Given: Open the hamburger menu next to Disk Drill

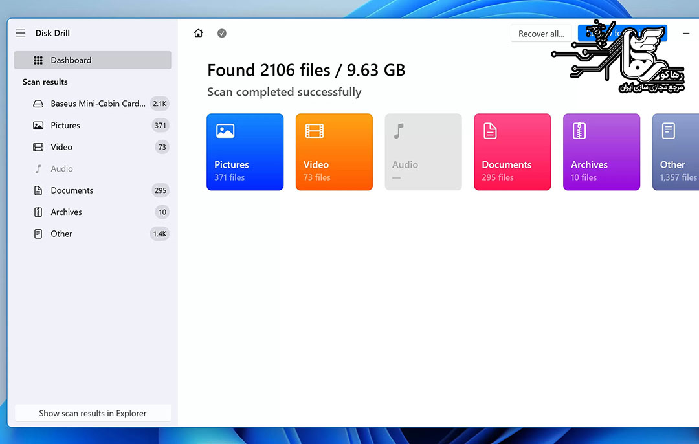Looking at the screenshot, I should [21, 33].
